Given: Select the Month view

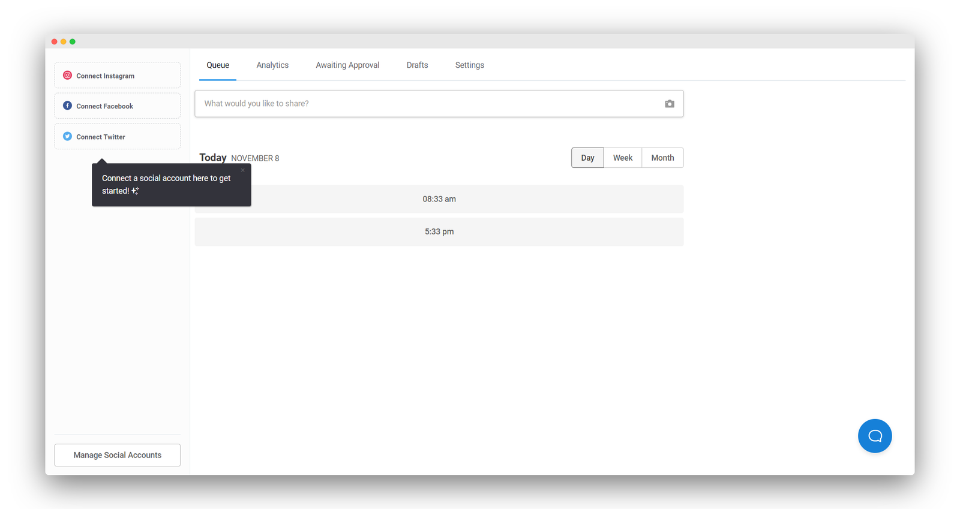Looking at the screenshot, I should [662, 158].
